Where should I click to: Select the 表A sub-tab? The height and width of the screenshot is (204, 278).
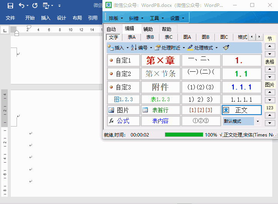click(x=132, y=37)
